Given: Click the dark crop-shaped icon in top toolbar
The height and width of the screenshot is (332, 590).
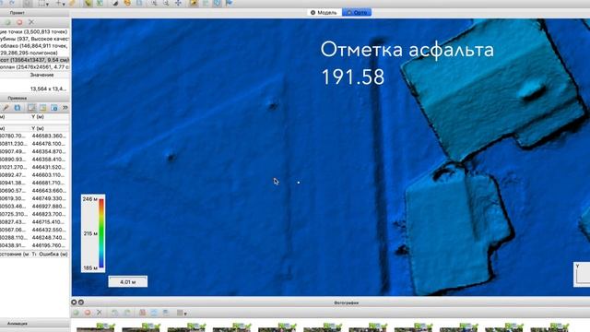Looking at the screenshot, I should [x=116, y=3].
